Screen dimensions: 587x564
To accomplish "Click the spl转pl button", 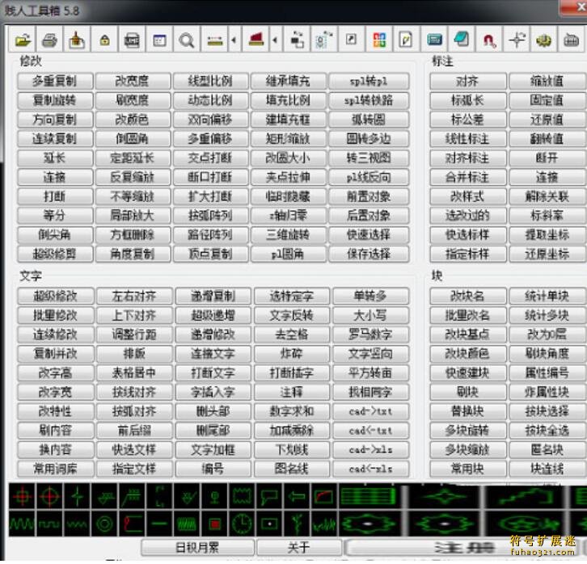I will (x=369, y=81).
